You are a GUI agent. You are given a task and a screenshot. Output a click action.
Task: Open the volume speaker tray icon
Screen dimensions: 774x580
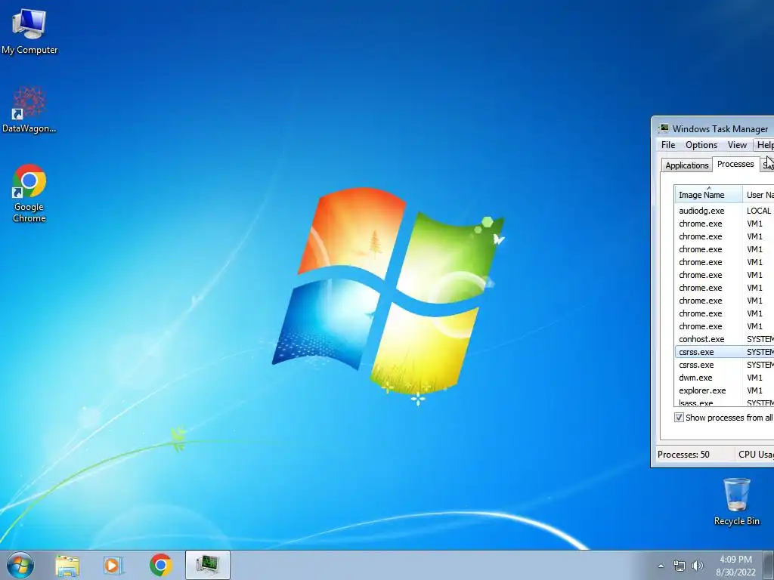click(x=697, y=566)
